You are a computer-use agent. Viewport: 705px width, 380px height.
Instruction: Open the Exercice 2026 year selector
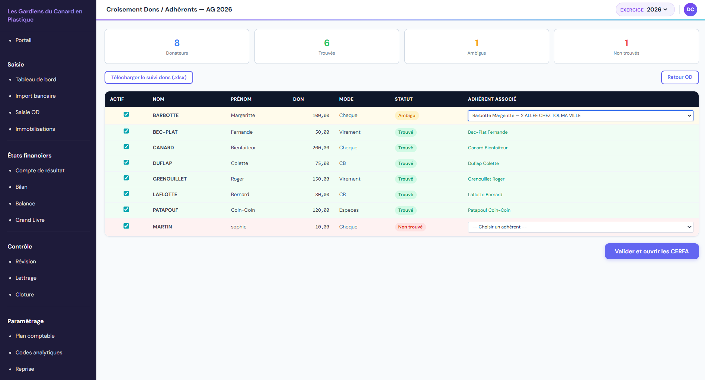coord(644,10)
